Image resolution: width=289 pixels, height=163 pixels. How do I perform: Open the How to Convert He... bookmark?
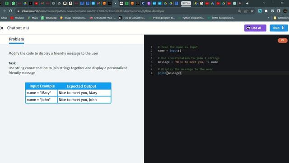click(x=132, y=18)
